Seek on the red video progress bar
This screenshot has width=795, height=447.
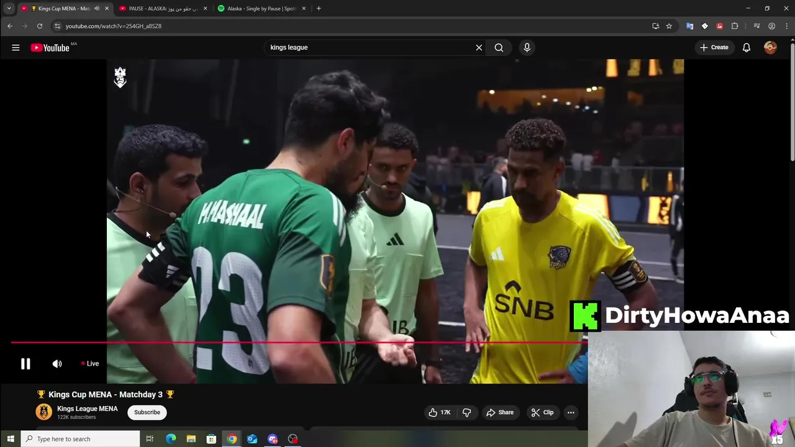coord(298,342)
